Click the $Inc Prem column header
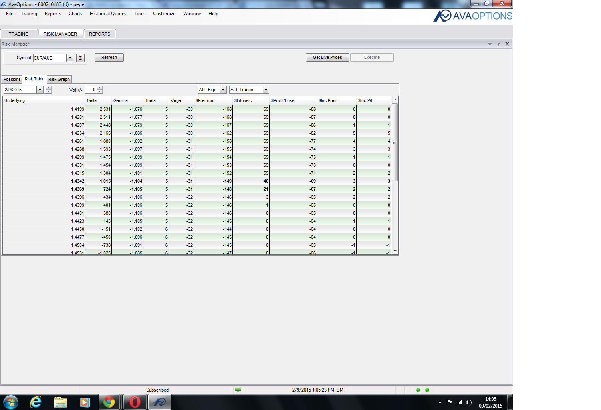Screen dimensions: 601x410 point(337,100)
